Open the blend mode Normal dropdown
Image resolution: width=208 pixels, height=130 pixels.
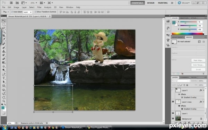pyautogui.click(x=181, y=81)
